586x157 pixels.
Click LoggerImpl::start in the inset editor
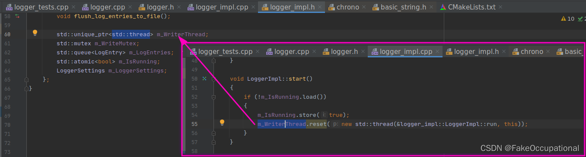276,79
